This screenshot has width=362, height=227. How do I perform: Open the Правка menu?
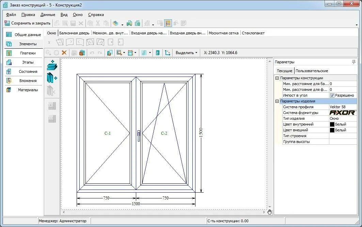coord(28,15)
